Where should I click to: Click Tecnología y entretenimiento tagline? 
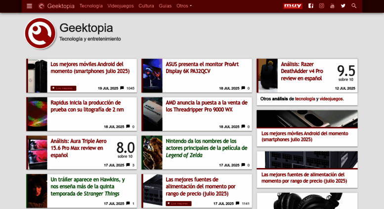(x=90, y=39)
